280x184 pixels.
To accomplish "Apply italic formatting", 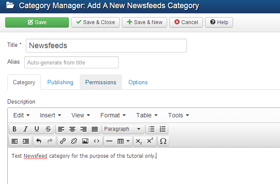I will click(25, 129).
